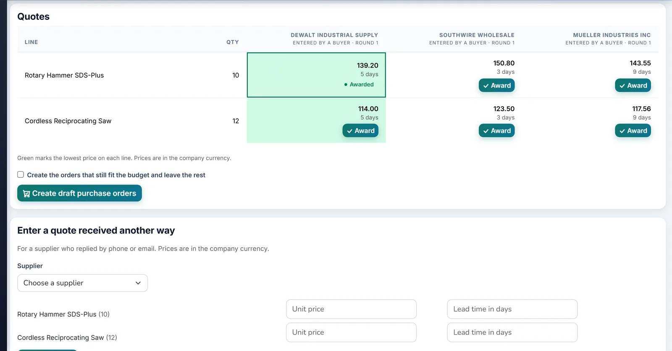Image resolution: width=672 pixels, height=351 pixels.
Task: Select Rotary Hammer SDS-Plus line in Quotes table
Action: coord(64,75)
